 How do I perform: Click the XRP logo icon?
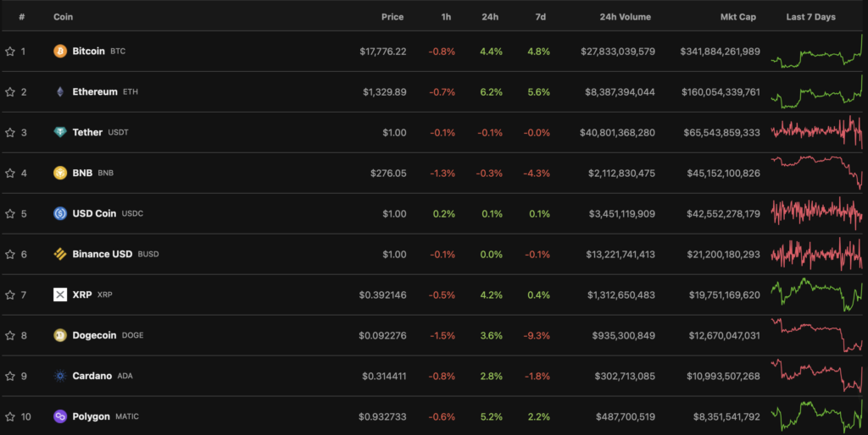coord(60,295)
